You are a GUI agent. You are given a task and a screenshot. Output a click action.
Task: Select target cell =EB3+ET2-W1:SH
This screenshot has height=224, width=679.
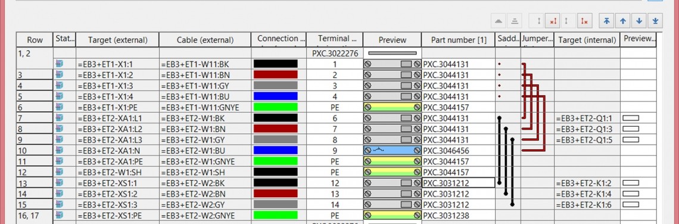117,172
